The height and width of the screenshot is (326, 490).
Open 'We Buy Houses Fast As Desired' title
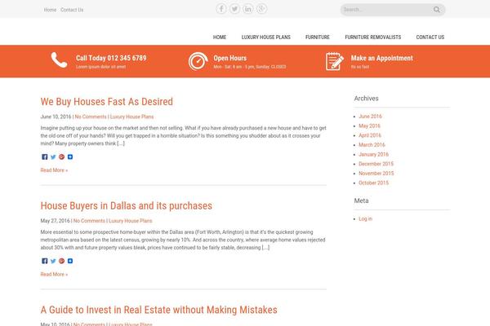(x=106, y=102)
